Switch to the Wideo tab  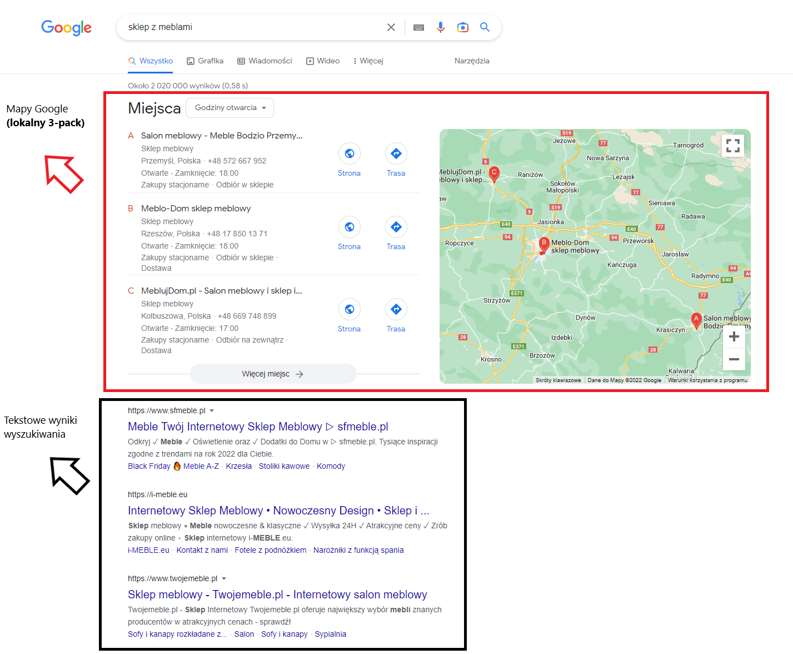click(x=323, y=61)
